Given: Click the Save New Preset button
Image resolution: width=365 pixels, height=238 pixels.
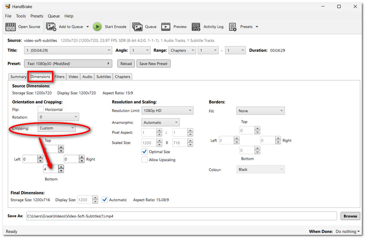Looking at the screenshot, I should pyautogui.click(x=153, y=63).
